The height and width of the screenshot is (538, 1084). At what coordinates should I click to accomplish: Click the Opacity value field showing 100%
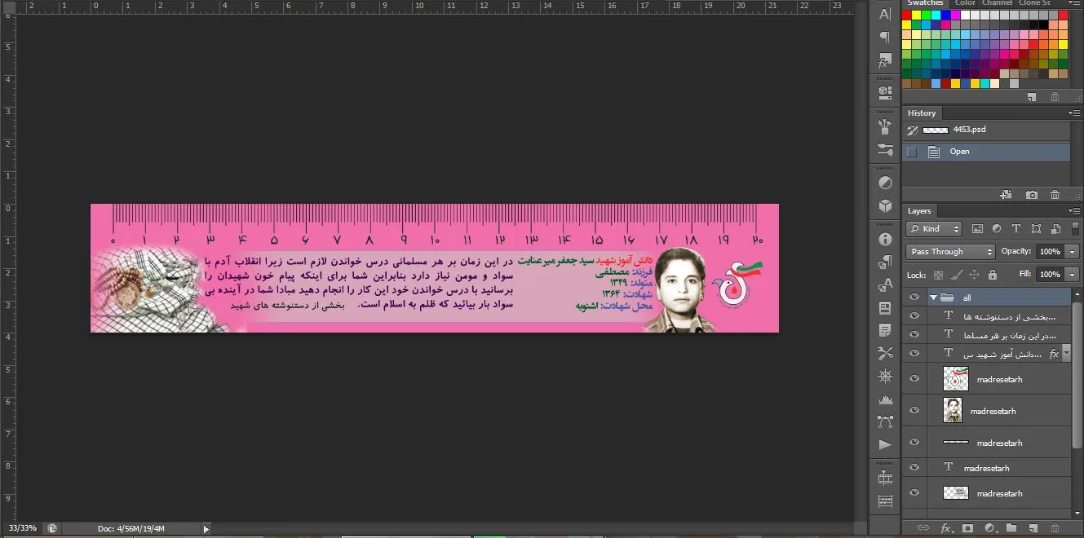1051,252
